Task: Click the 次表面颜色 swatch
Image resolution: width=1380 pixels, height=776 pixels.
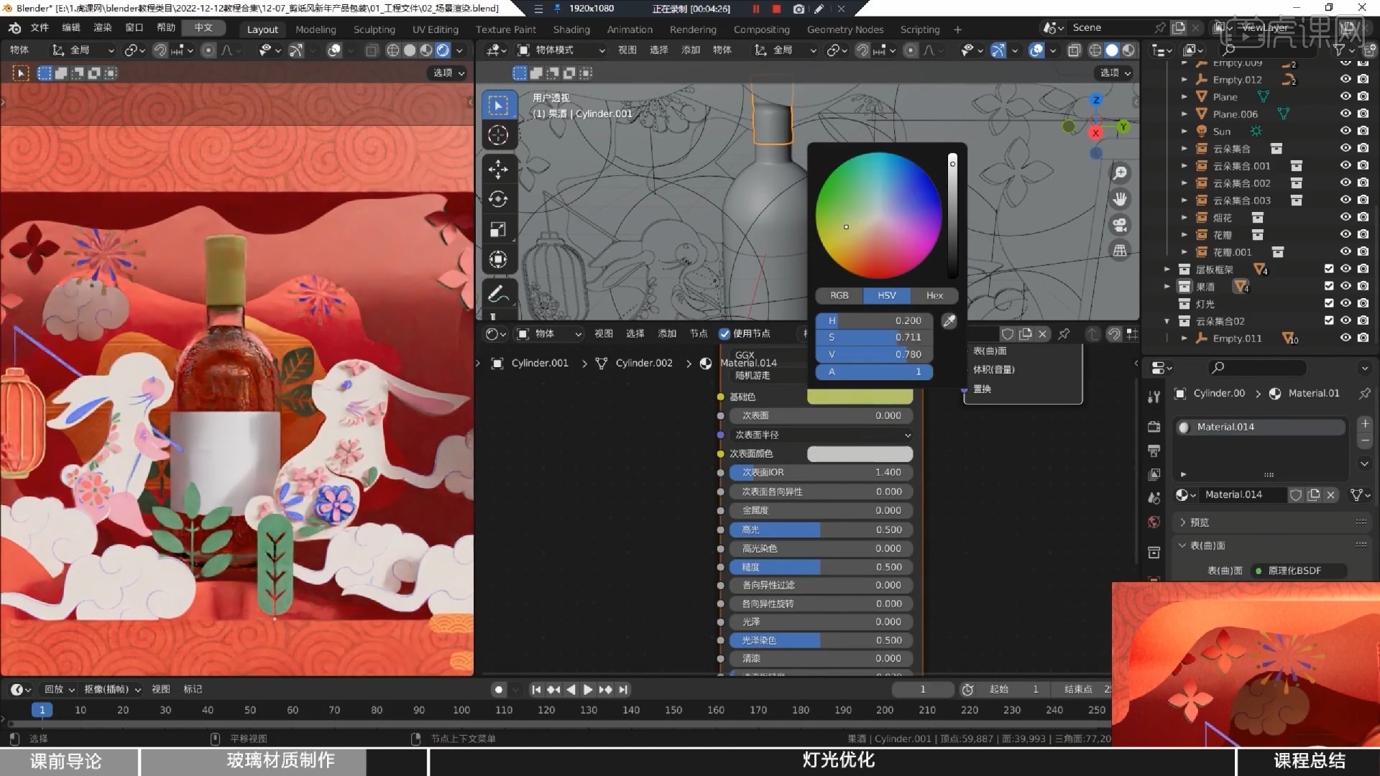Action: click(x=860, y=454)
